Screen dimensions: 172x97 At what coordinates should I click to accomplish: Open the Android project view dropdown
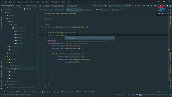pos(9,9)
